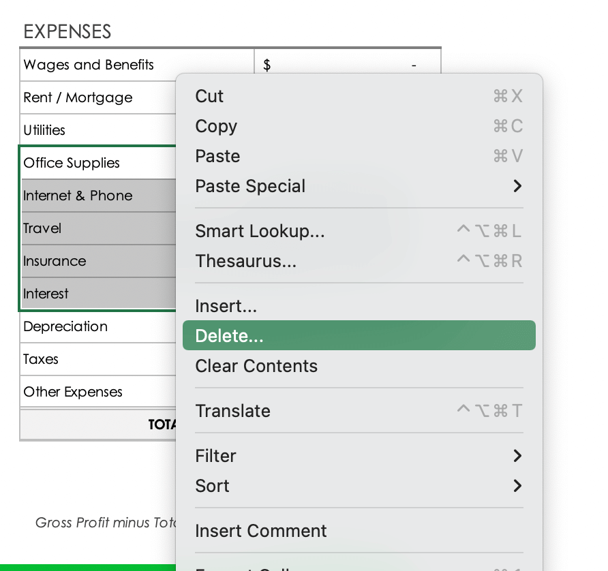Choose Translate from the context menu
This screenshot has width=608, height=571.
coord(232,411)
